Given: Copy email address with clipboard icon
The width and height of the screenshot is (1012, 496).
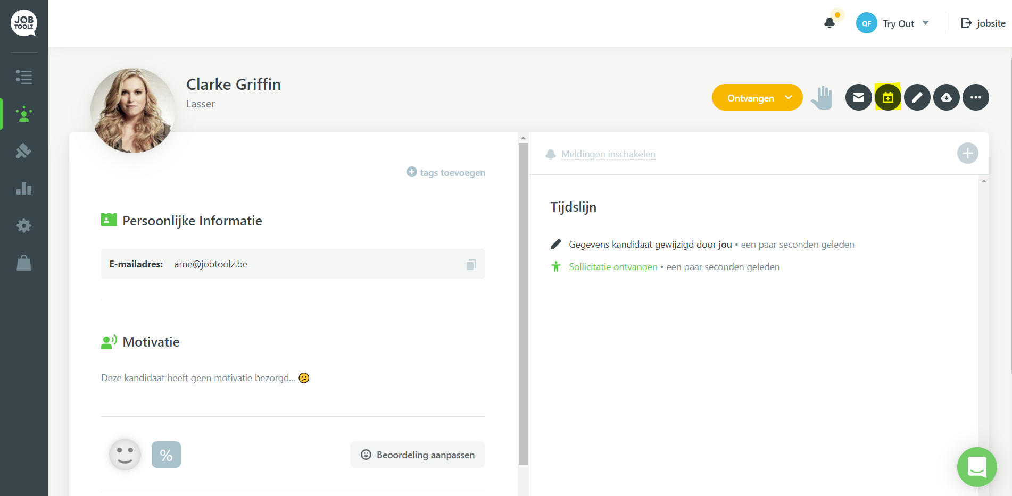Looking at the screenshot, I should coord(471,264).
